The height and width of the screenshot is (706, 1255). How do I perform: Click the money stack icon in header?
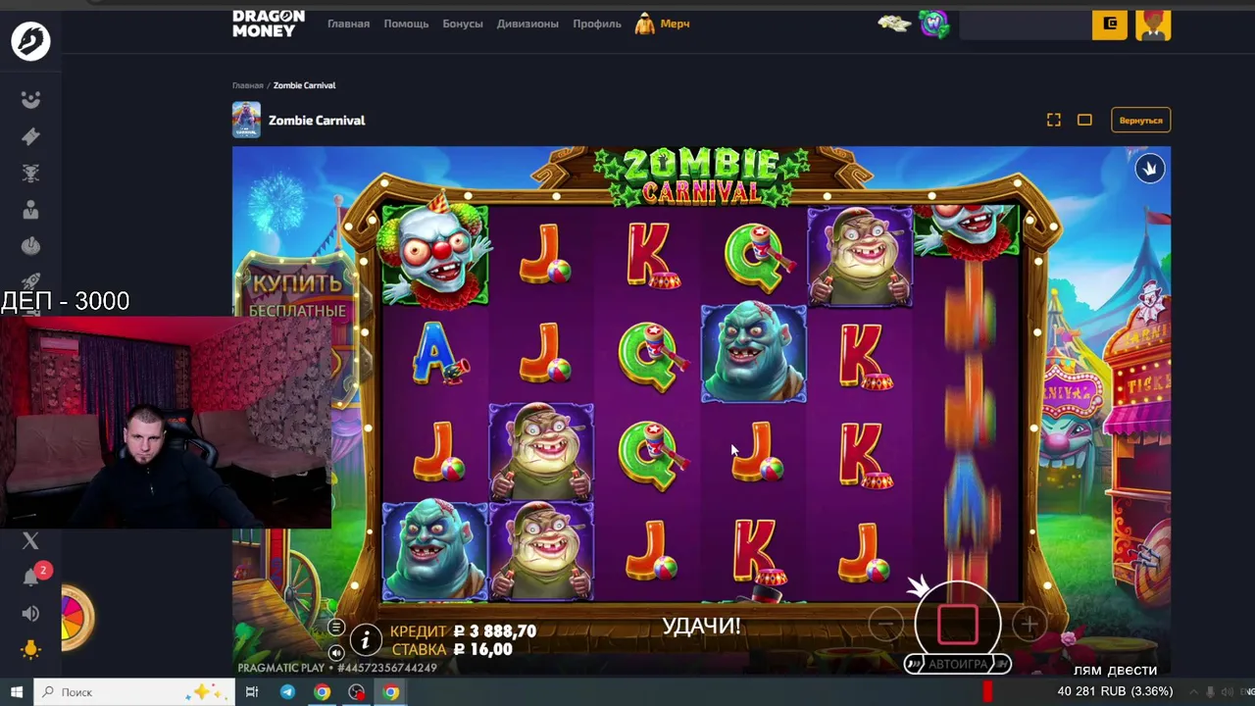point(894,24)
